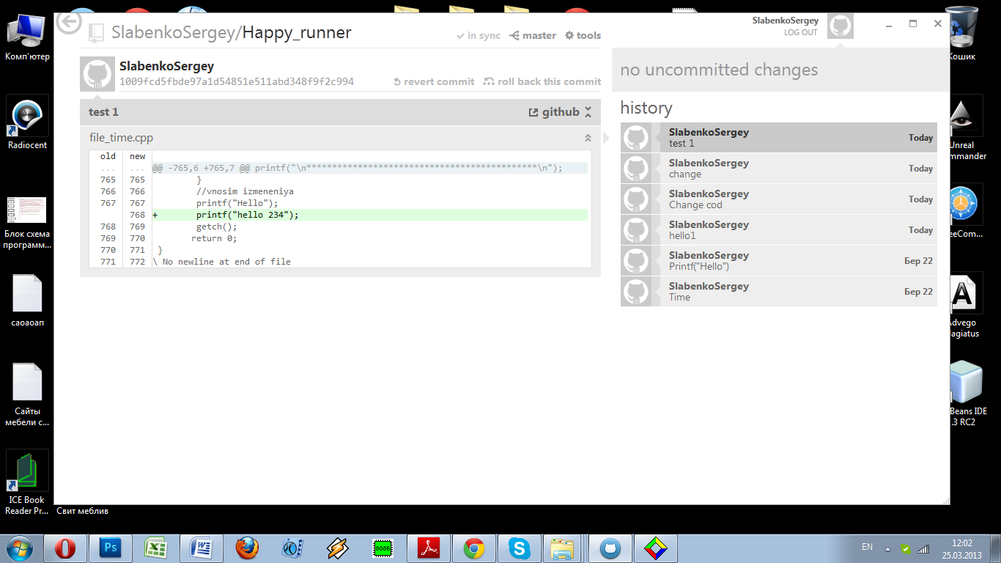
Task: Click LOG OUT link
Action: [x=800, y=32]
